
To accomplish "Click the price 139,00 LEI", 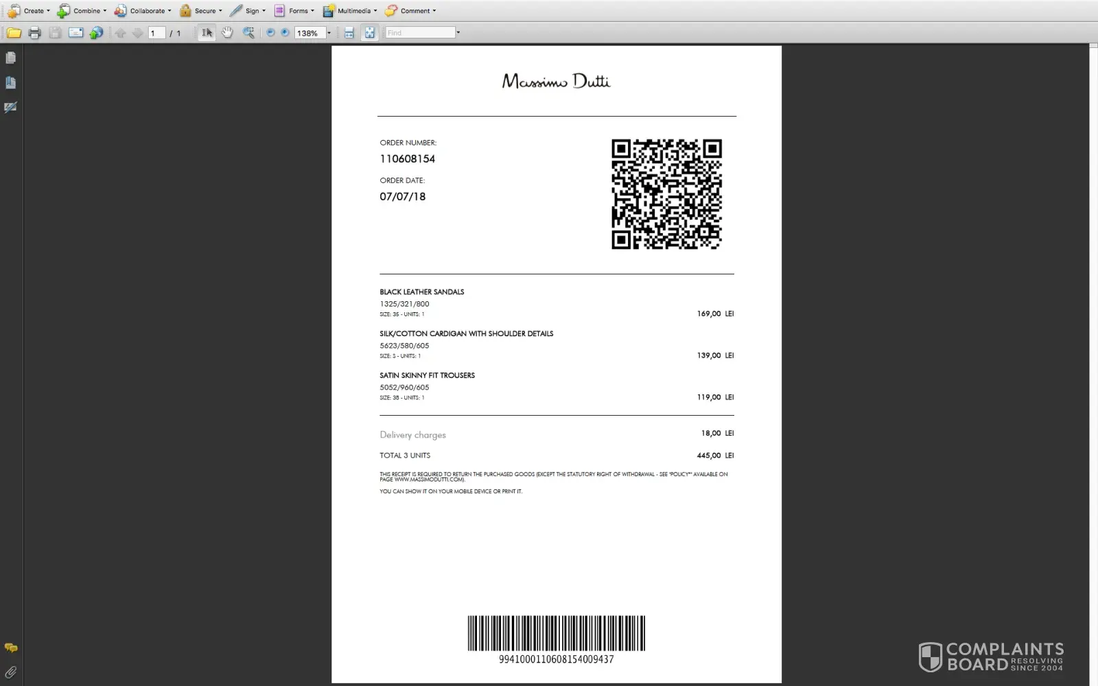I will 716,356.
